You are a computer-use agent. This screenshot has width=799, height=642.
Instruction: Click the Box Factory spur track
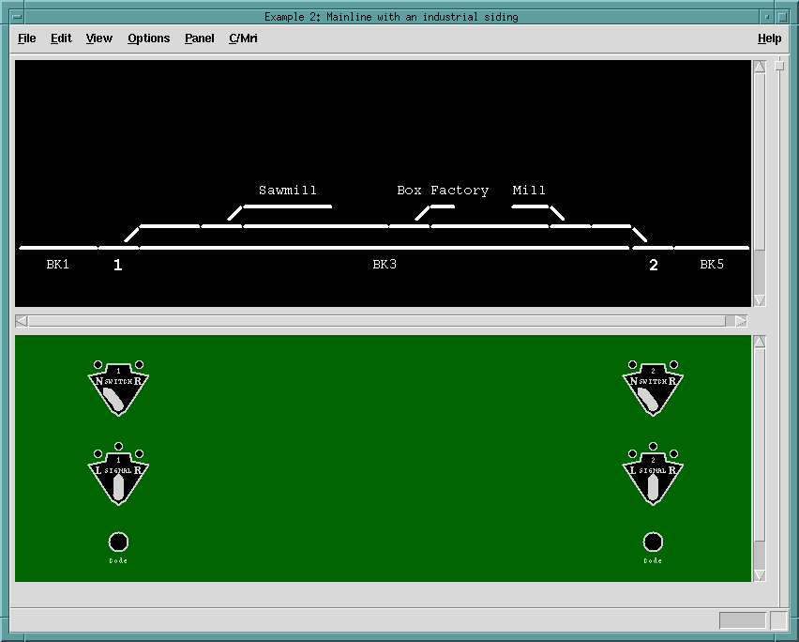[443, 206]
